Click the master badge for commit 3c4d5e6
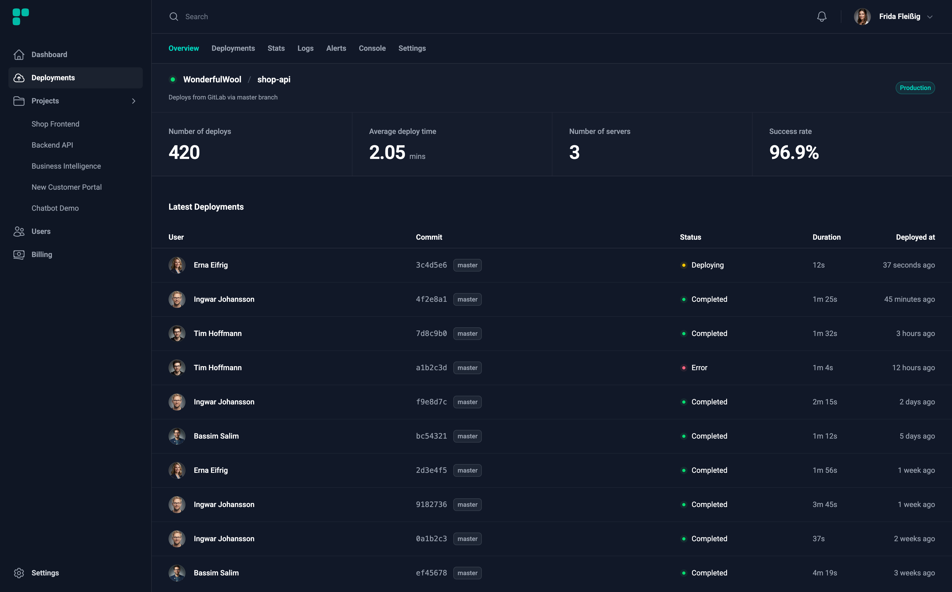The height and width of the screenshot is (592, 952). [467, 265]
